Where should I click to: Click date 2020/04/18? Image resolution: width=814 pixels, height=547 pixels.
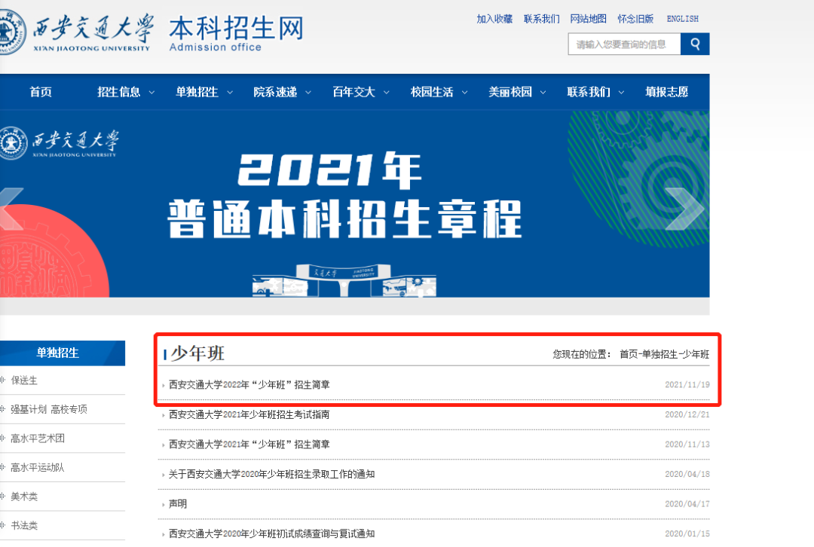tap(687, 475)
